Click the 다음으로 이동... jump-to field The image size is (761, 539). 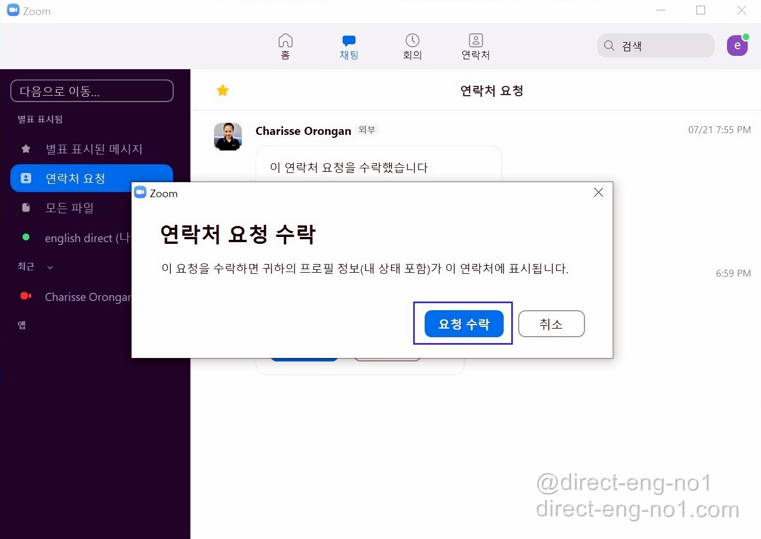point(92,91)
